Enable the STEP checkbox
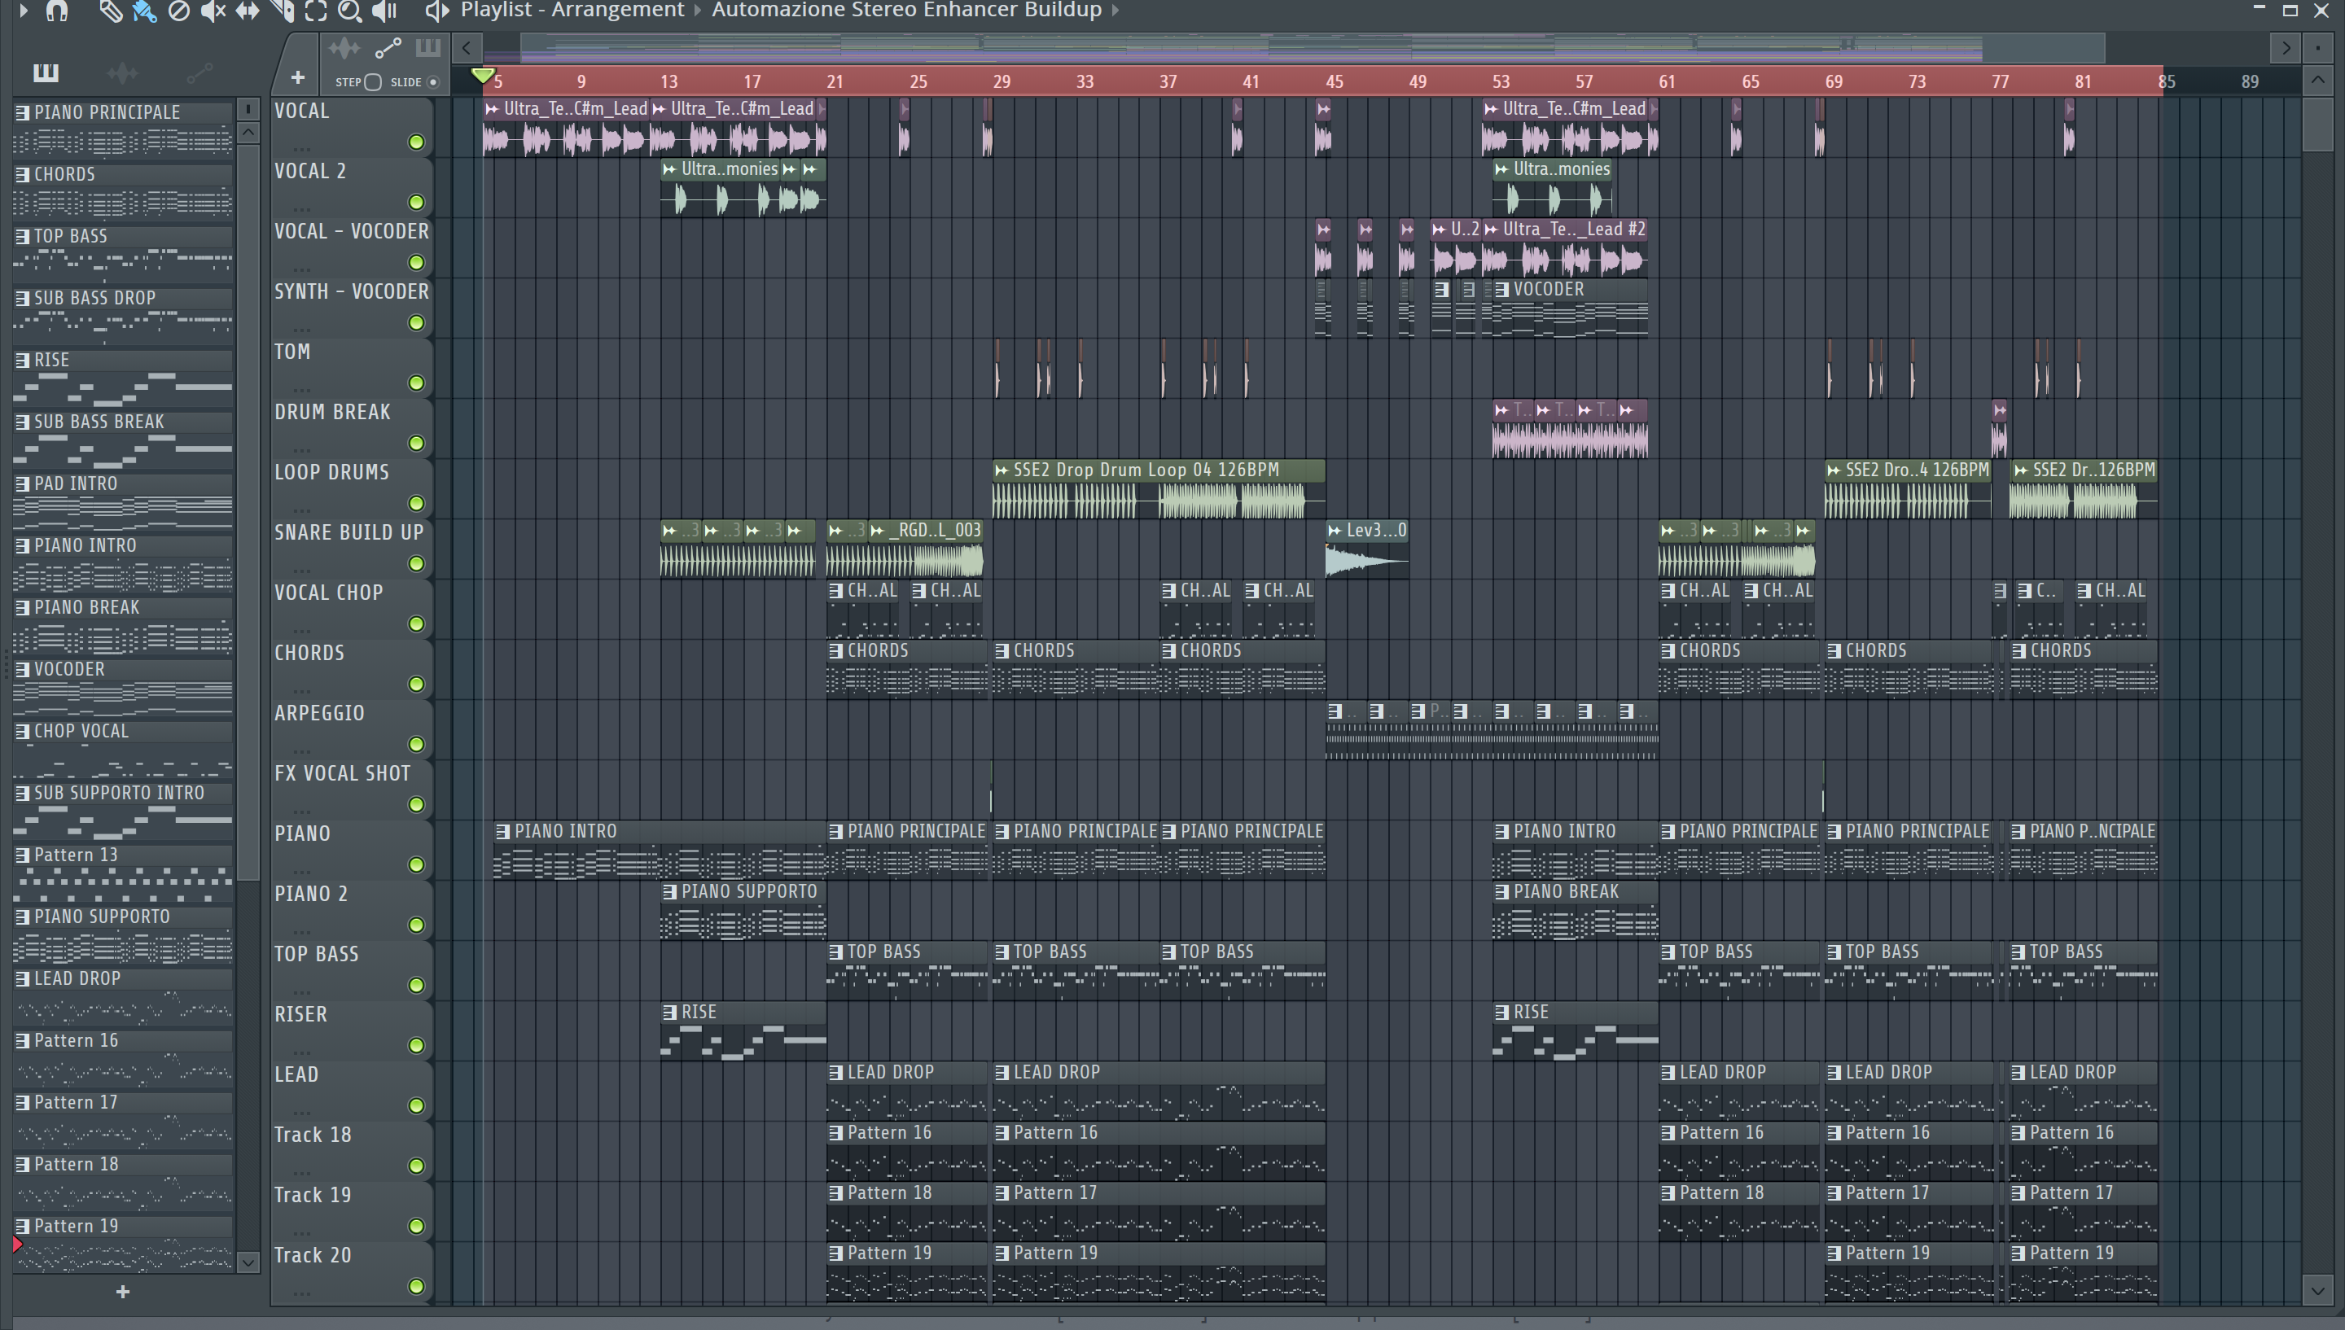 pos(373,82)
